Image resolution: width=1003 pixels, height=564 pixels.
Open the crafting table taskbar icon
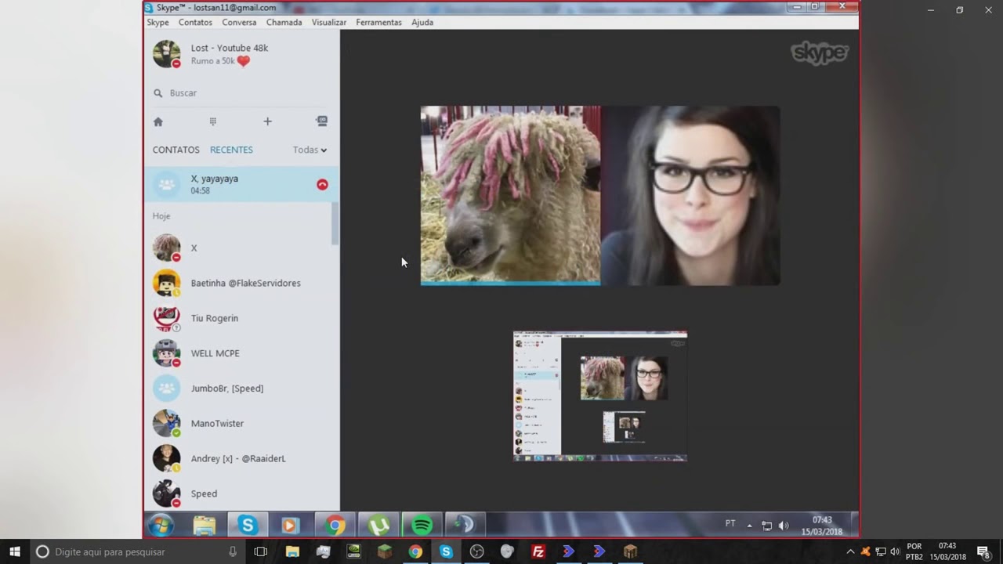(x=630, y=551)
